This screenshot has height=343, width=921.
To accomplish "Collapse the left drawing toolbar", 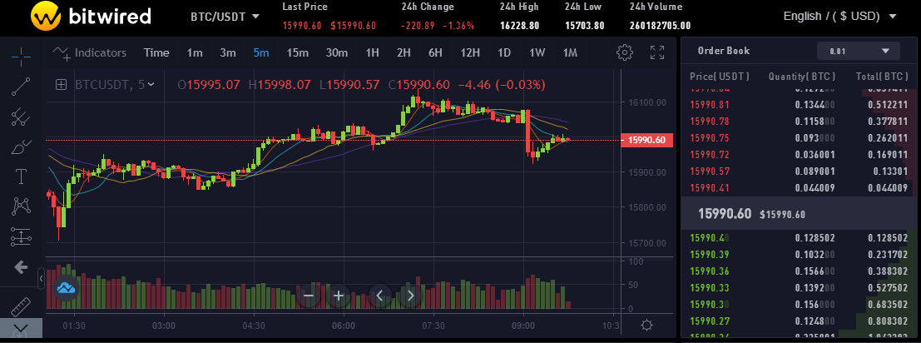I will coord(42,276).
